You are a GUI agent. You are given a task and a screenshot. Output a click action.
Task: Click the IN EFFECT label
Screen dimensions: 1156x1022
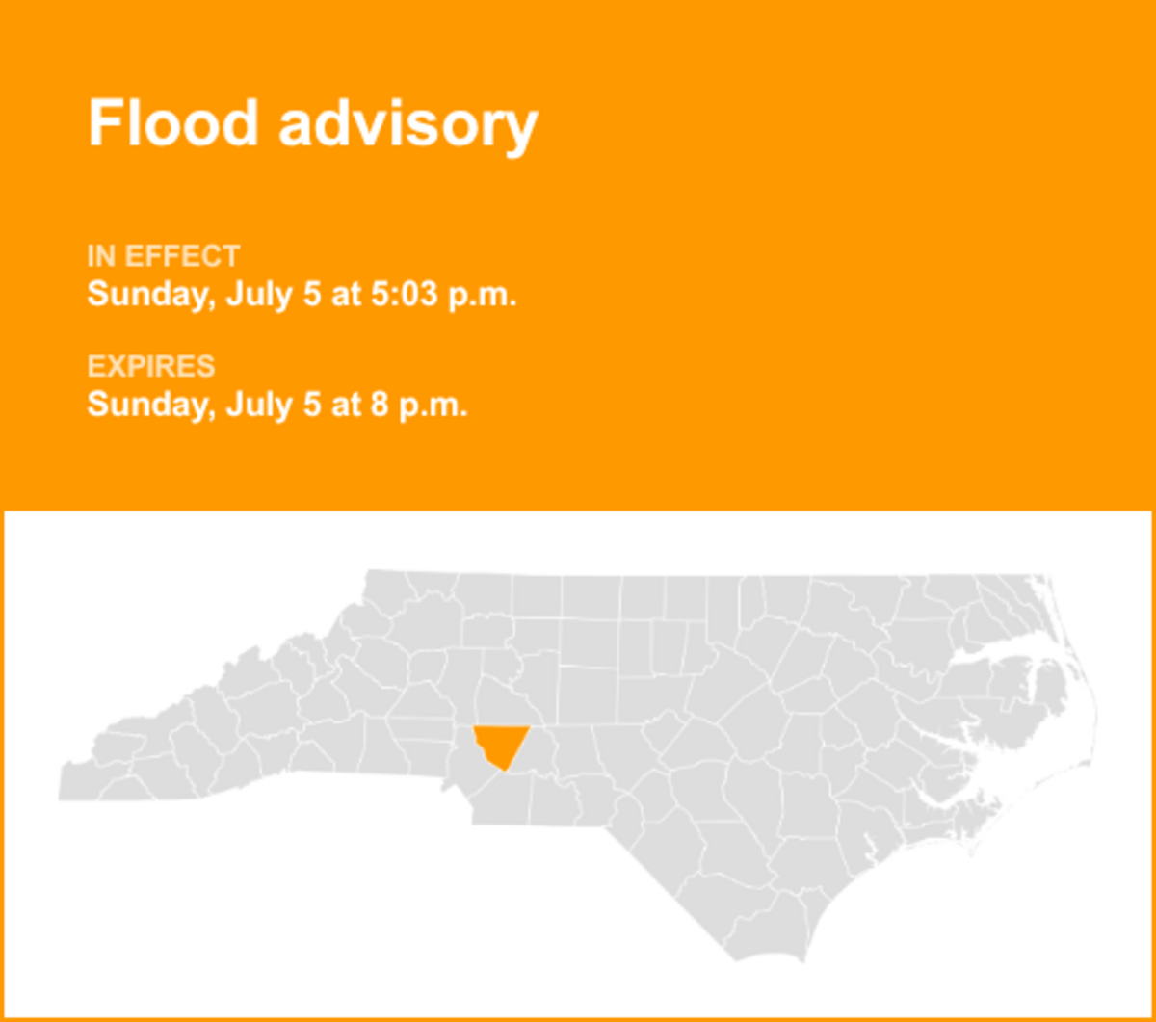[164, 256]
